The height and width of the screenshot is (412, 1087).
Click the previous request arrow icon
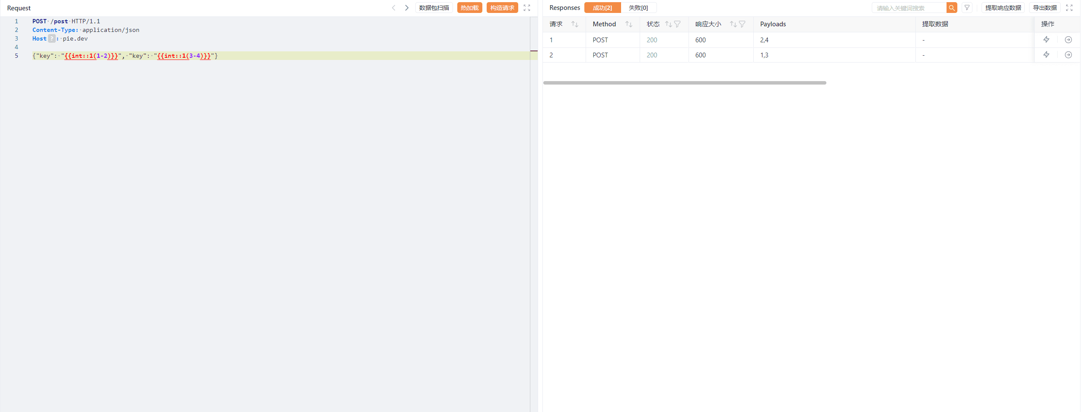click(x=393, y=8)
